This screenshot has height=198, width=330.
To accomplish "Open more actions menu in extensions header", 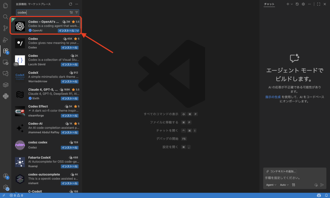I will click(76, 4).
